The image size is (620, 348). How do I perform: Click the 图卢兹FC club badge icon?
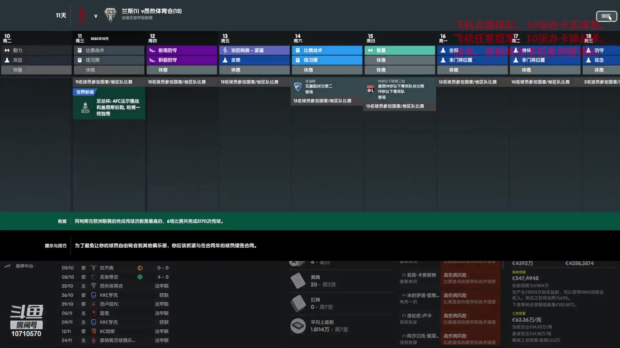[x=94, y=304]
